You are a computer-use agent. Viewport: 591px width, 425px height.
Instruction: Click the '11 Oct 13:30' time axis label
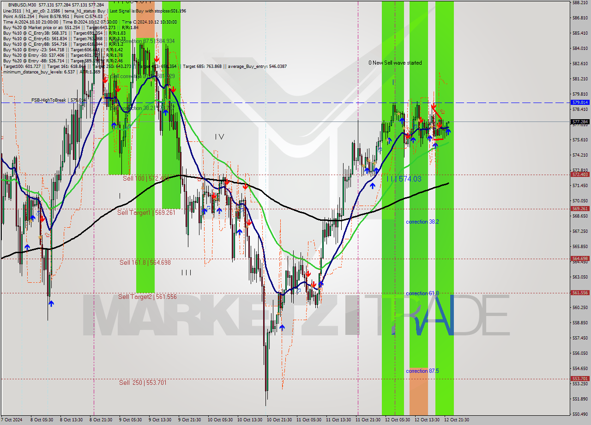click(338, 420)
